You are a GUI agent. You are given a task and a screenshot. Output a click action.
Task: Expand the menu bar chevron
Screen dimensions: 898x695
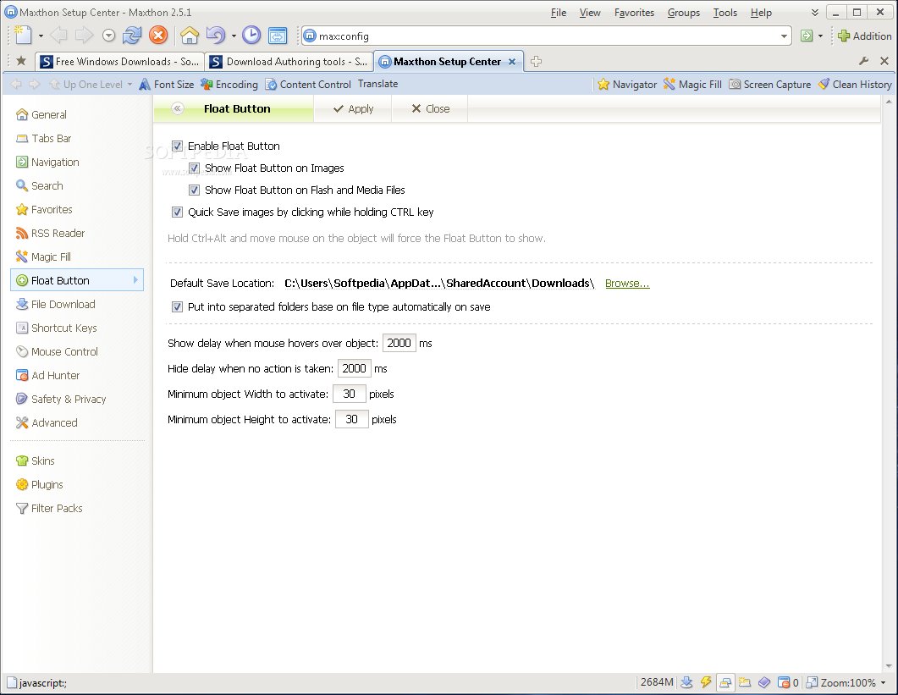[x=814, y=13]
